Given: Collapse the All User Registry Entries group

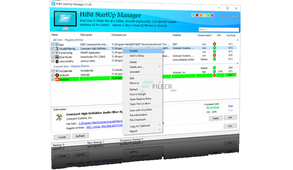Looking at the screenshot, I should tap(238, 40).
